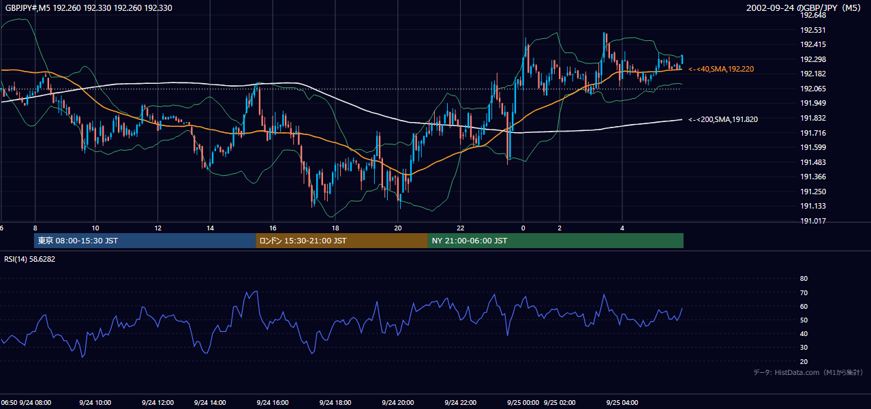871x409 pixels.
Task: Click the 9/24 16:00 bottom time label
Action: 273,402
